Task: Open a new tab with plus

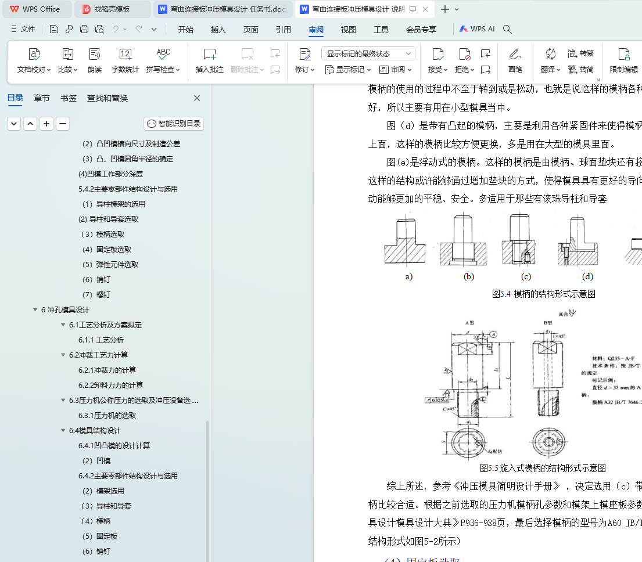Action: (x=445, y=9)
